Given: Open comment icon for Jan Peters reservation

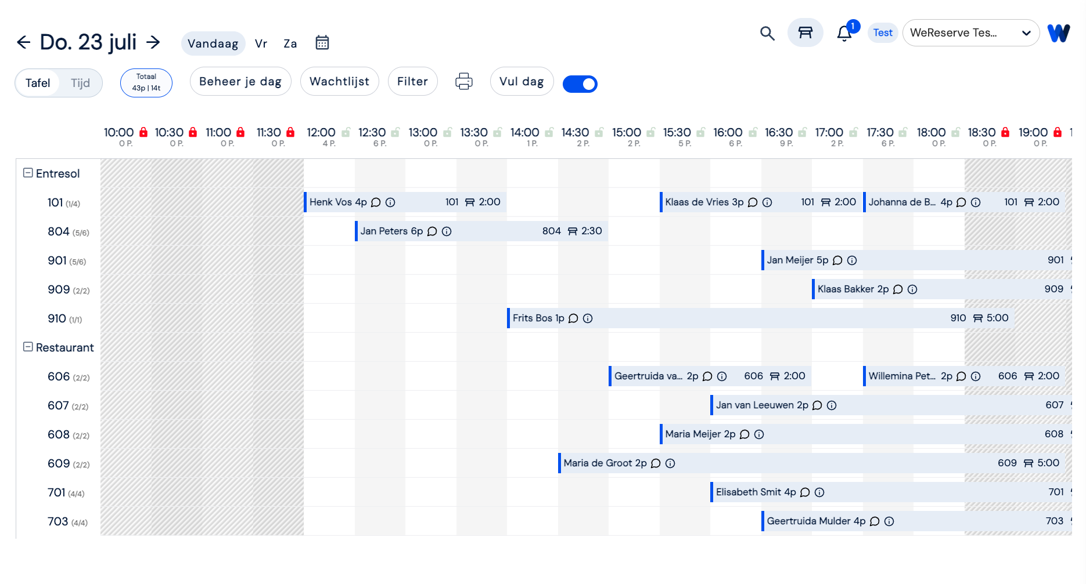Looking at the screenshot, I should pos(432,231).
